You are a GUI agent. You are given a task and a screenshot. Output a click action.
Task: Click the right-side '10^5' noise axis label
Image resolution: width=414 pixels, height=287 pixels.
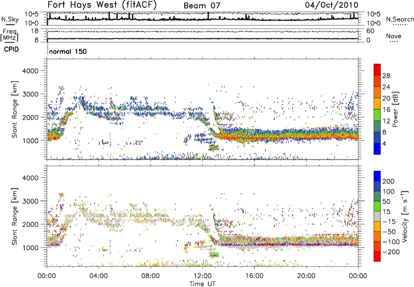(373, 15)
